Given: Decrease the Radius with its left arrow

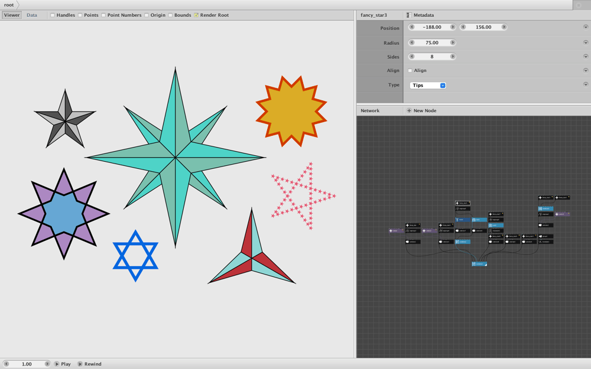Looking at the screenshot, I should (411, 43).
